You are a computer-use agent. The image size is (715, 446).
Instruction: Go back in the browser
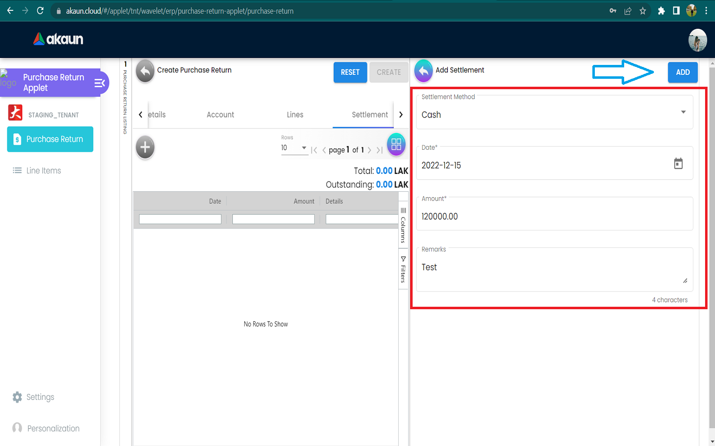10,10
